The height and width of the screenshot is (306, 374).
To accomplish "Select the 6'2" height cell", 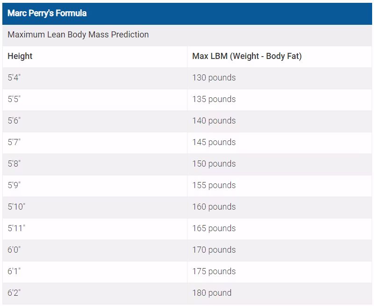I will [95, 293].
